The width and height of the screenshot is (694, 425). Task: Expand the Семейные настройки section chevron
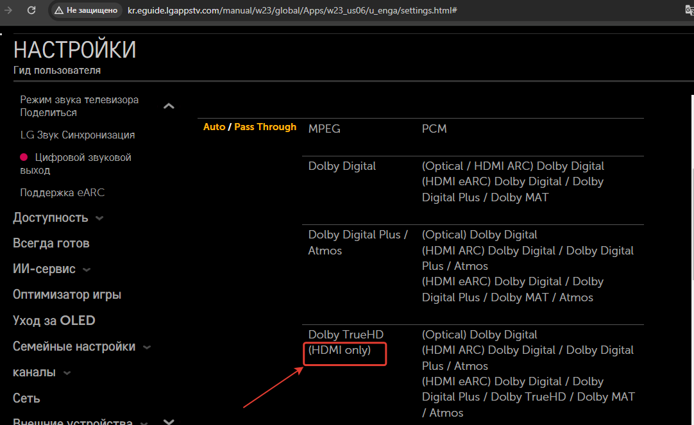coord(147,347)
